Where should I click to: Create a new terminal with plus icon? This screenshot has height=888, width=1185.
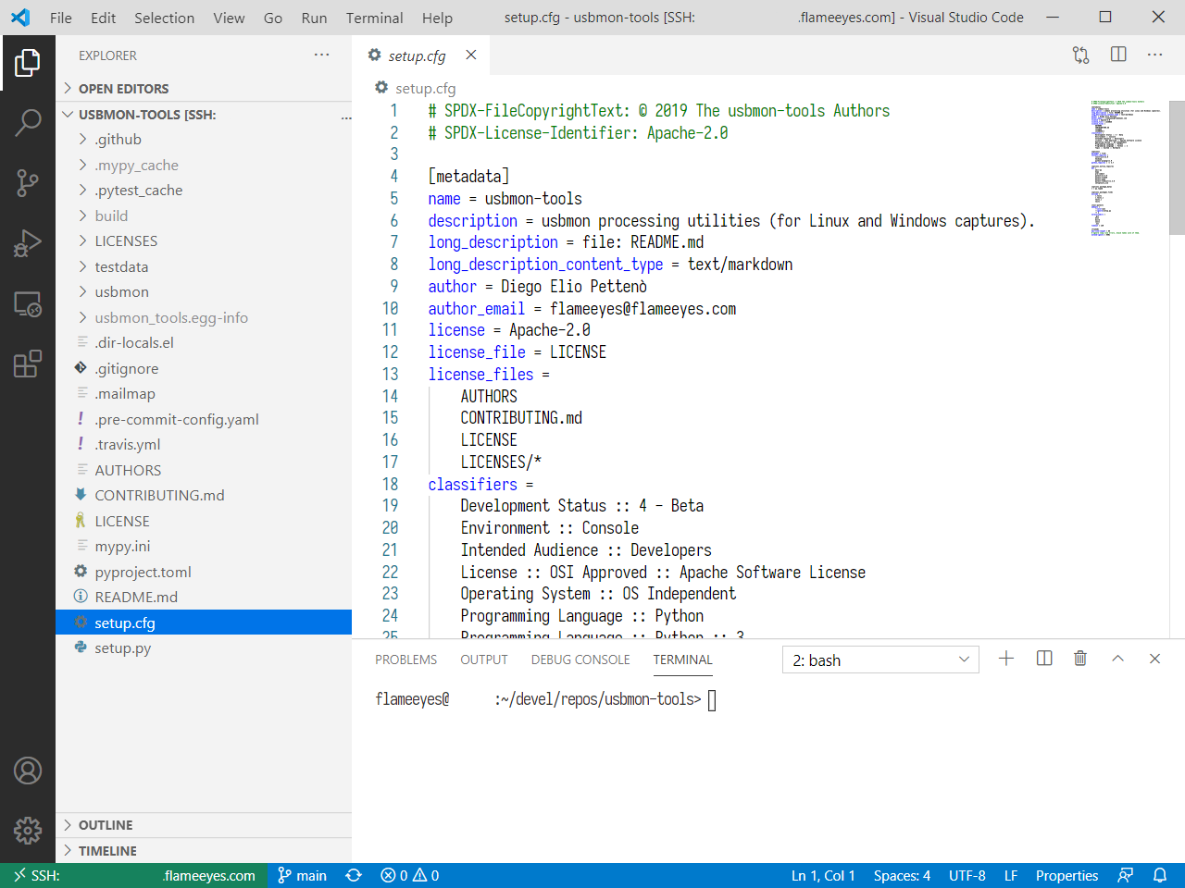(1006, 659)
